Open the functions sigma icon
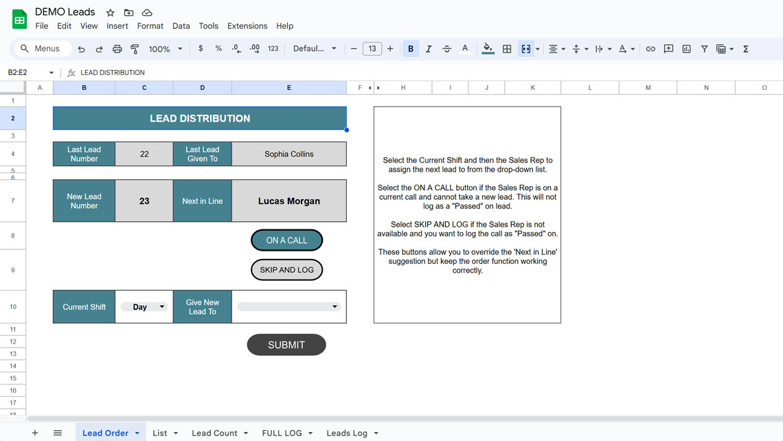The image size is (783, 441). tap(745, 49)
